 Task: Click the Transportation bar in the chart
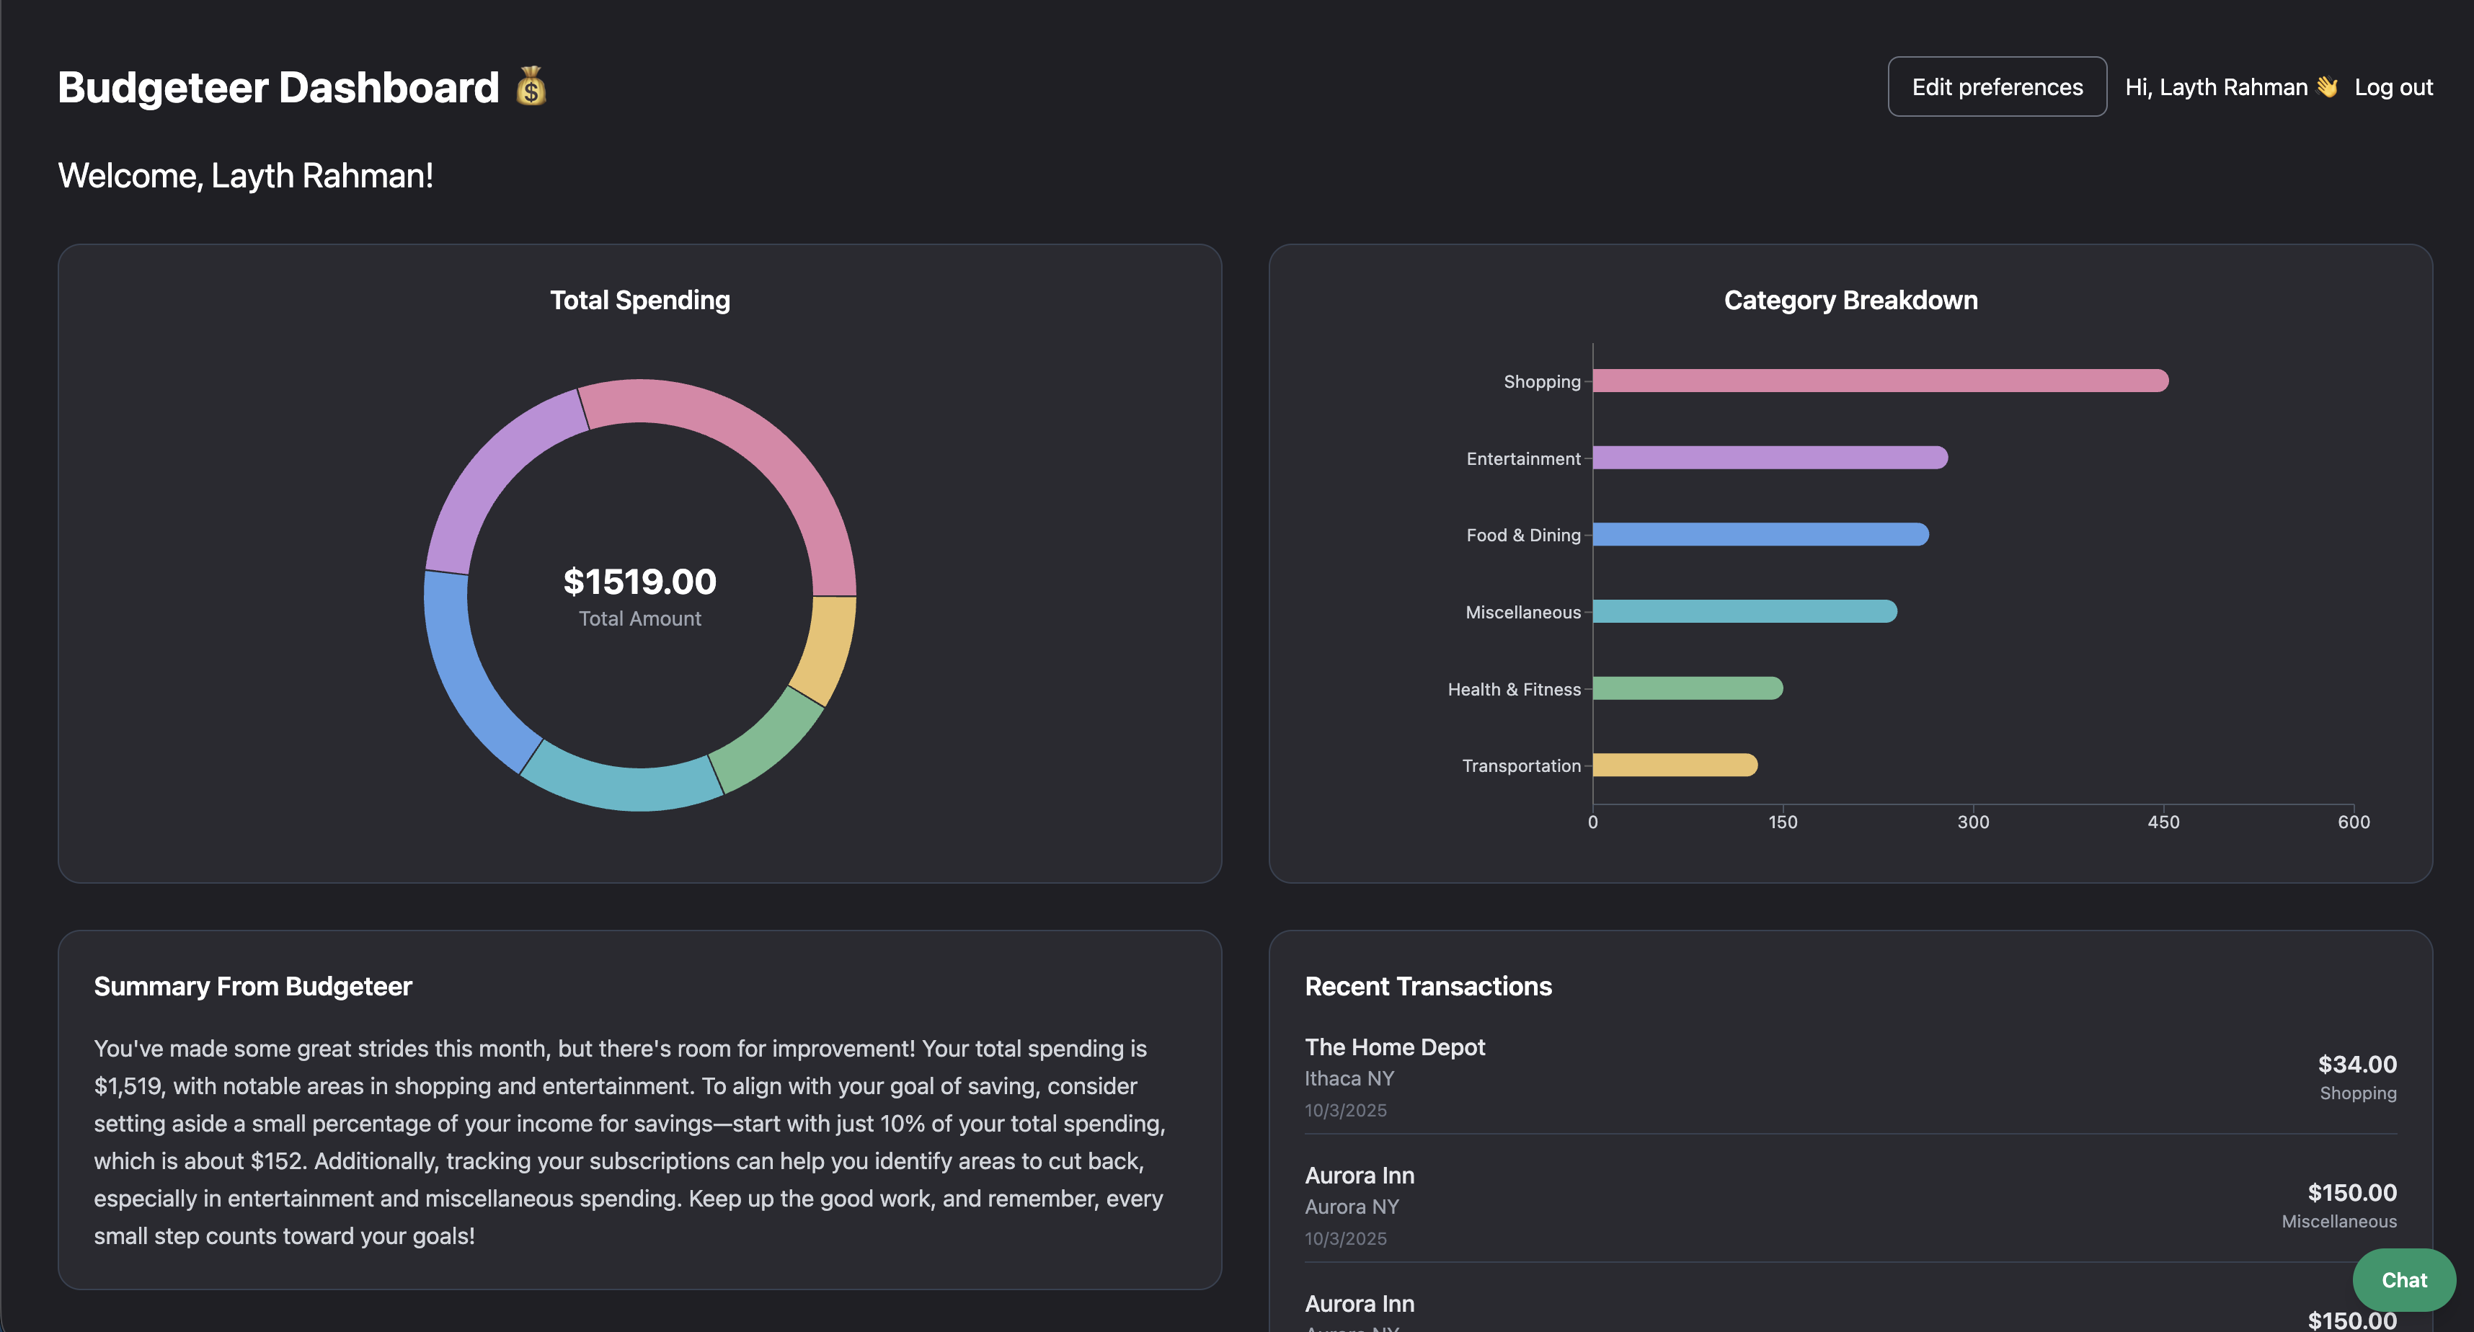click(1674, 765)
